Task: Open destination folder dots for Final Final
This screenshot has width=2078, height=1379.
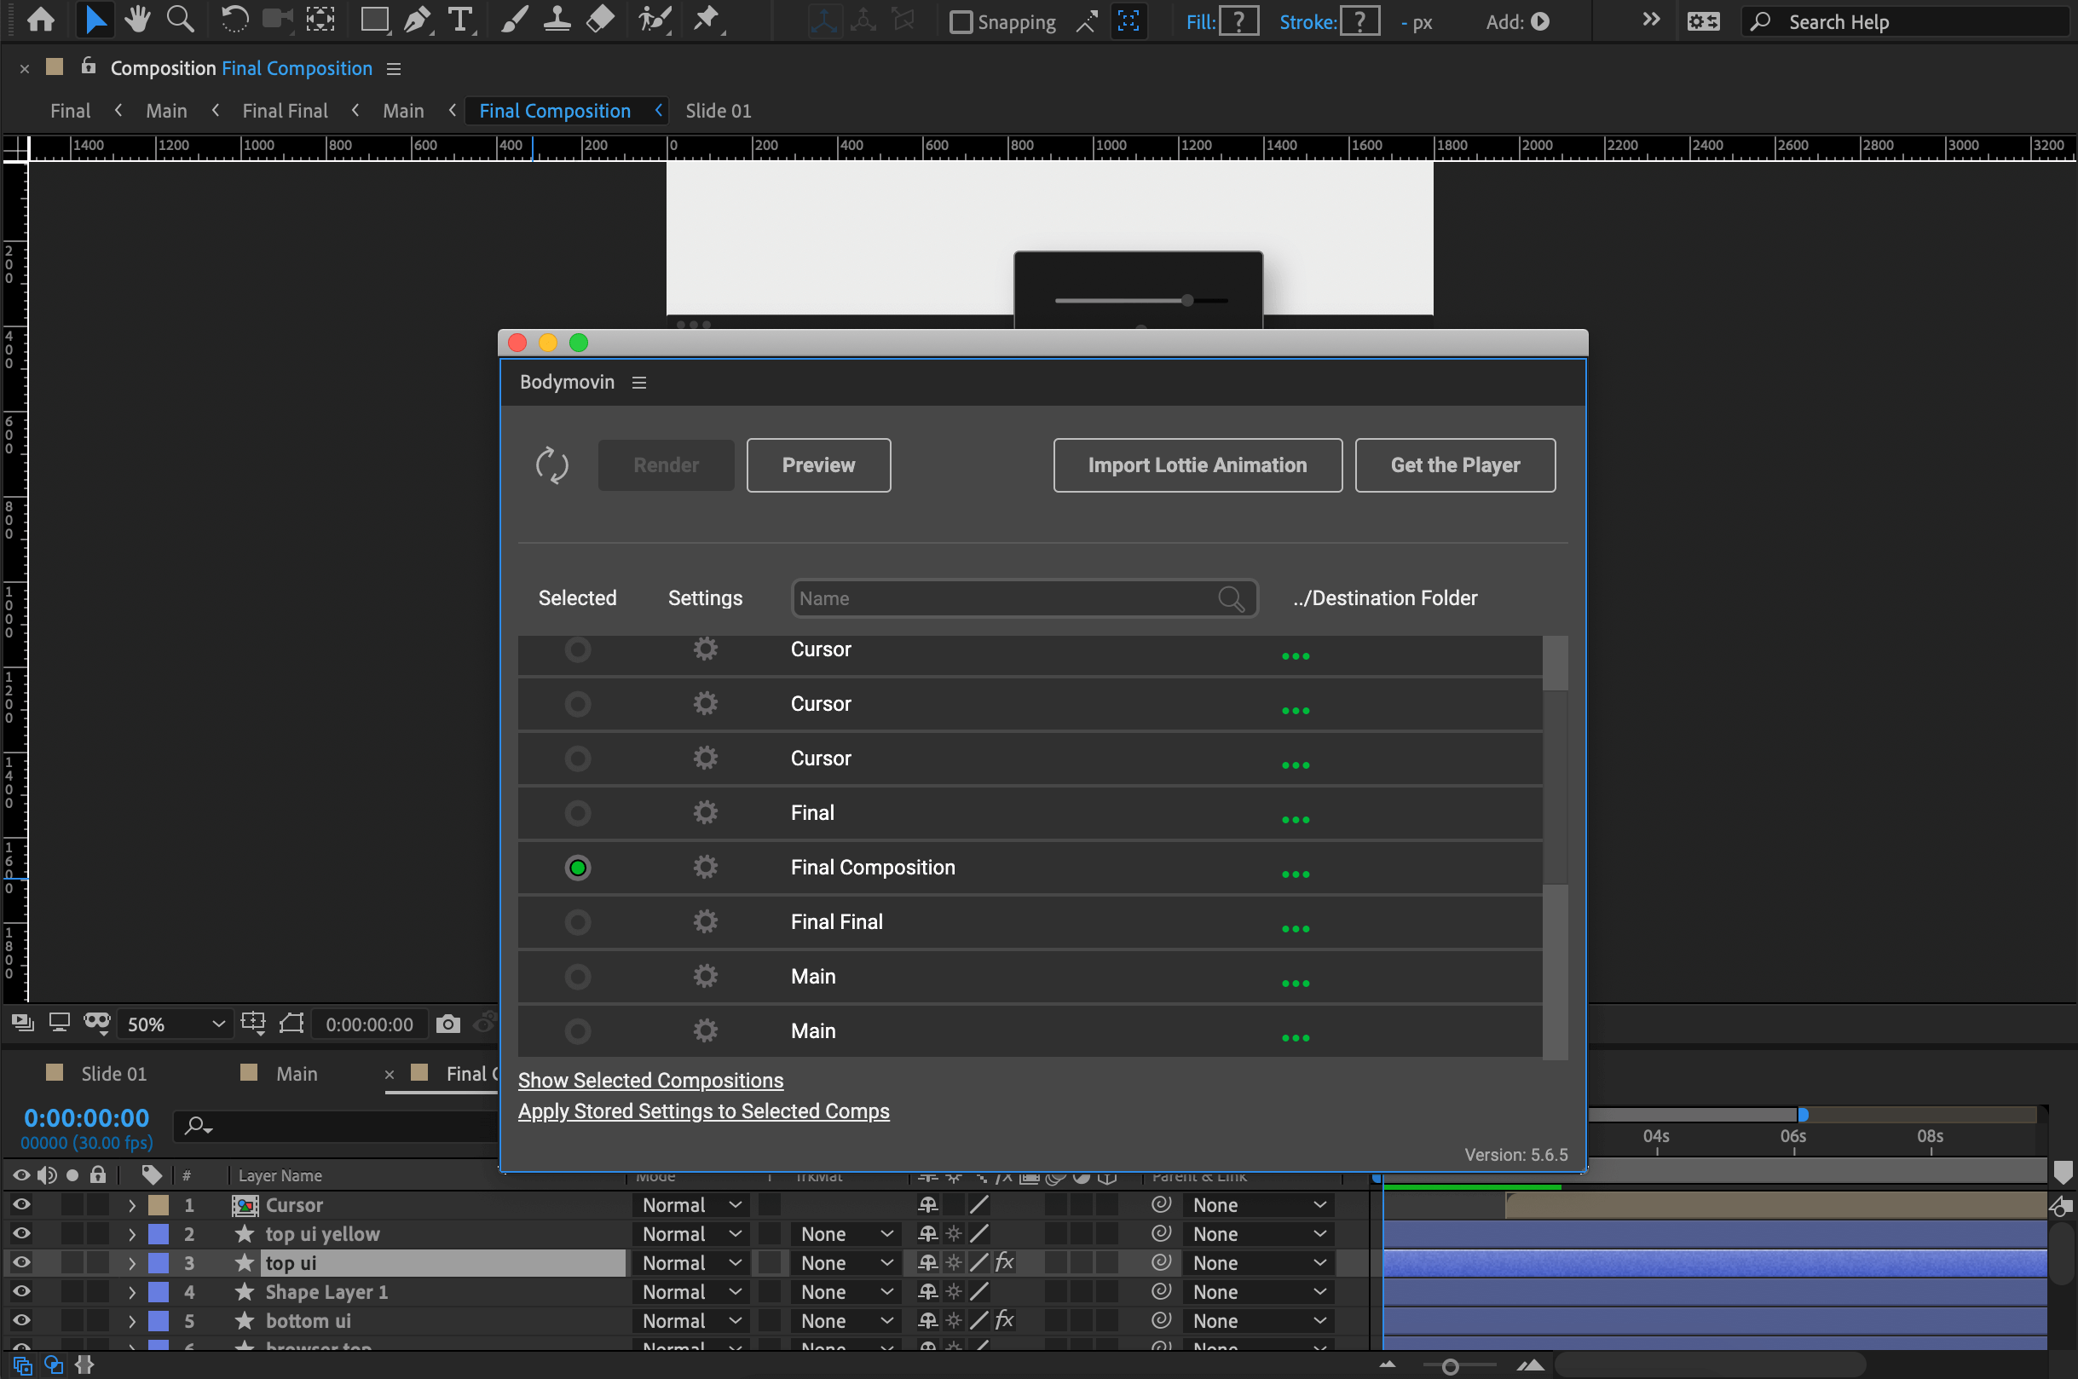Action: (x=1296, y=929)
